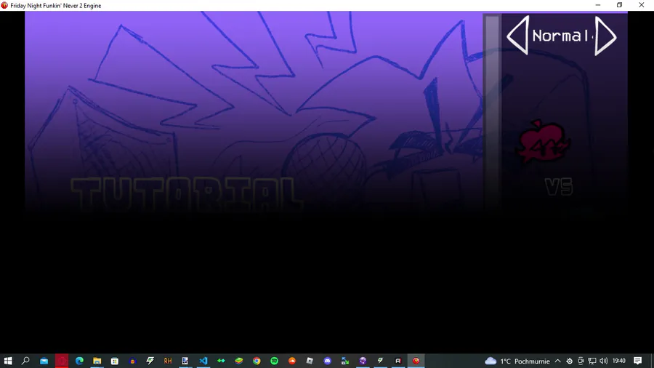The width and height of the screenshot is (654, 368).
Task: Click the Meet Now camera tray icon
Action: 581,361
